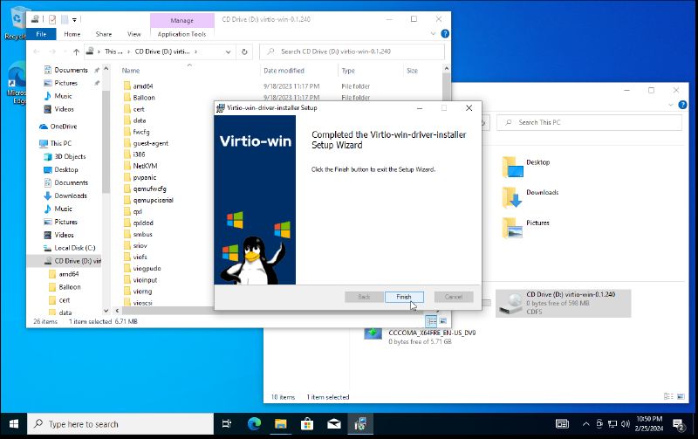The height and width of the screenshot is (439, 698).
Task: Open Microsoft Store from the taskbar
Action: [307, 424]
